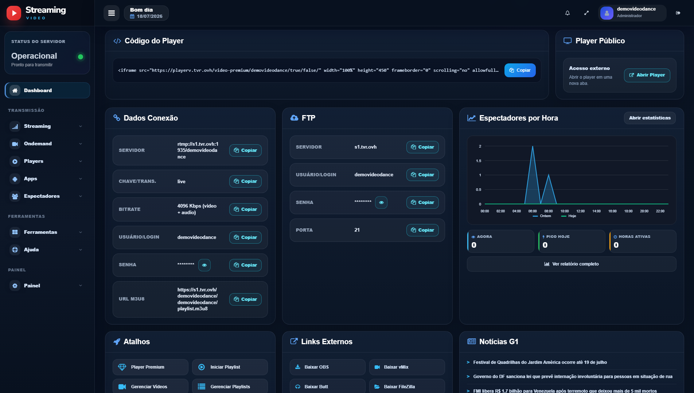
Task: Click the monitor icon beside Player Público
Action: point(568,41)
